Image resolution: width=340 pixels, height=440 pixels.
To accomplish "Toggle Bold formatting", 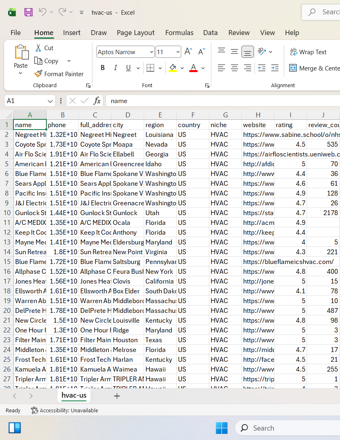I will pos(103,68).
